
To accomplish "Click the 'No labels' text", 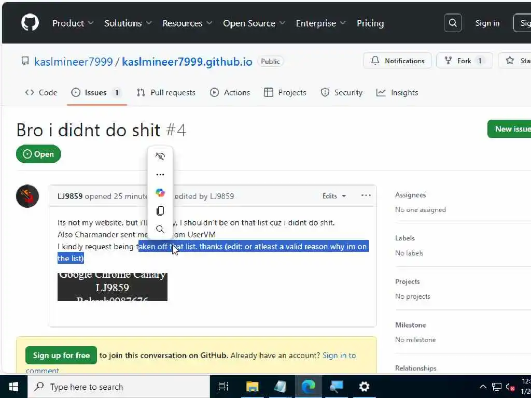I will (x=409, y=253).
